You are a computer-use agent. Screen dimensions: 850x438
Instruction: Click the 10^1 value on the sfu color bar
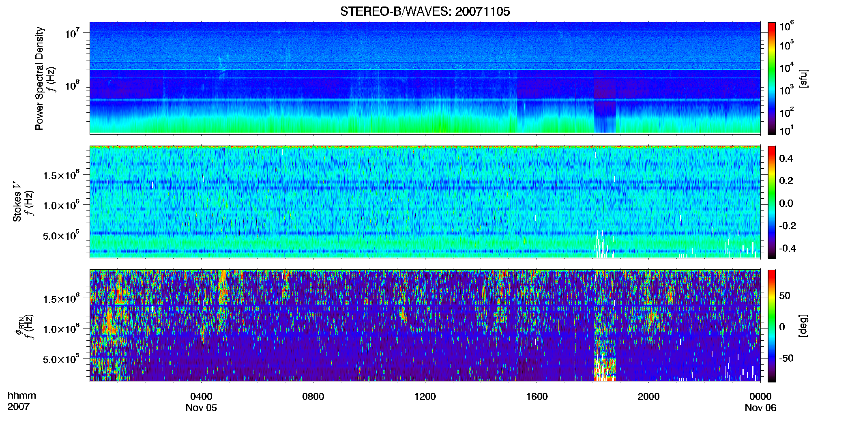coord(786,131)
